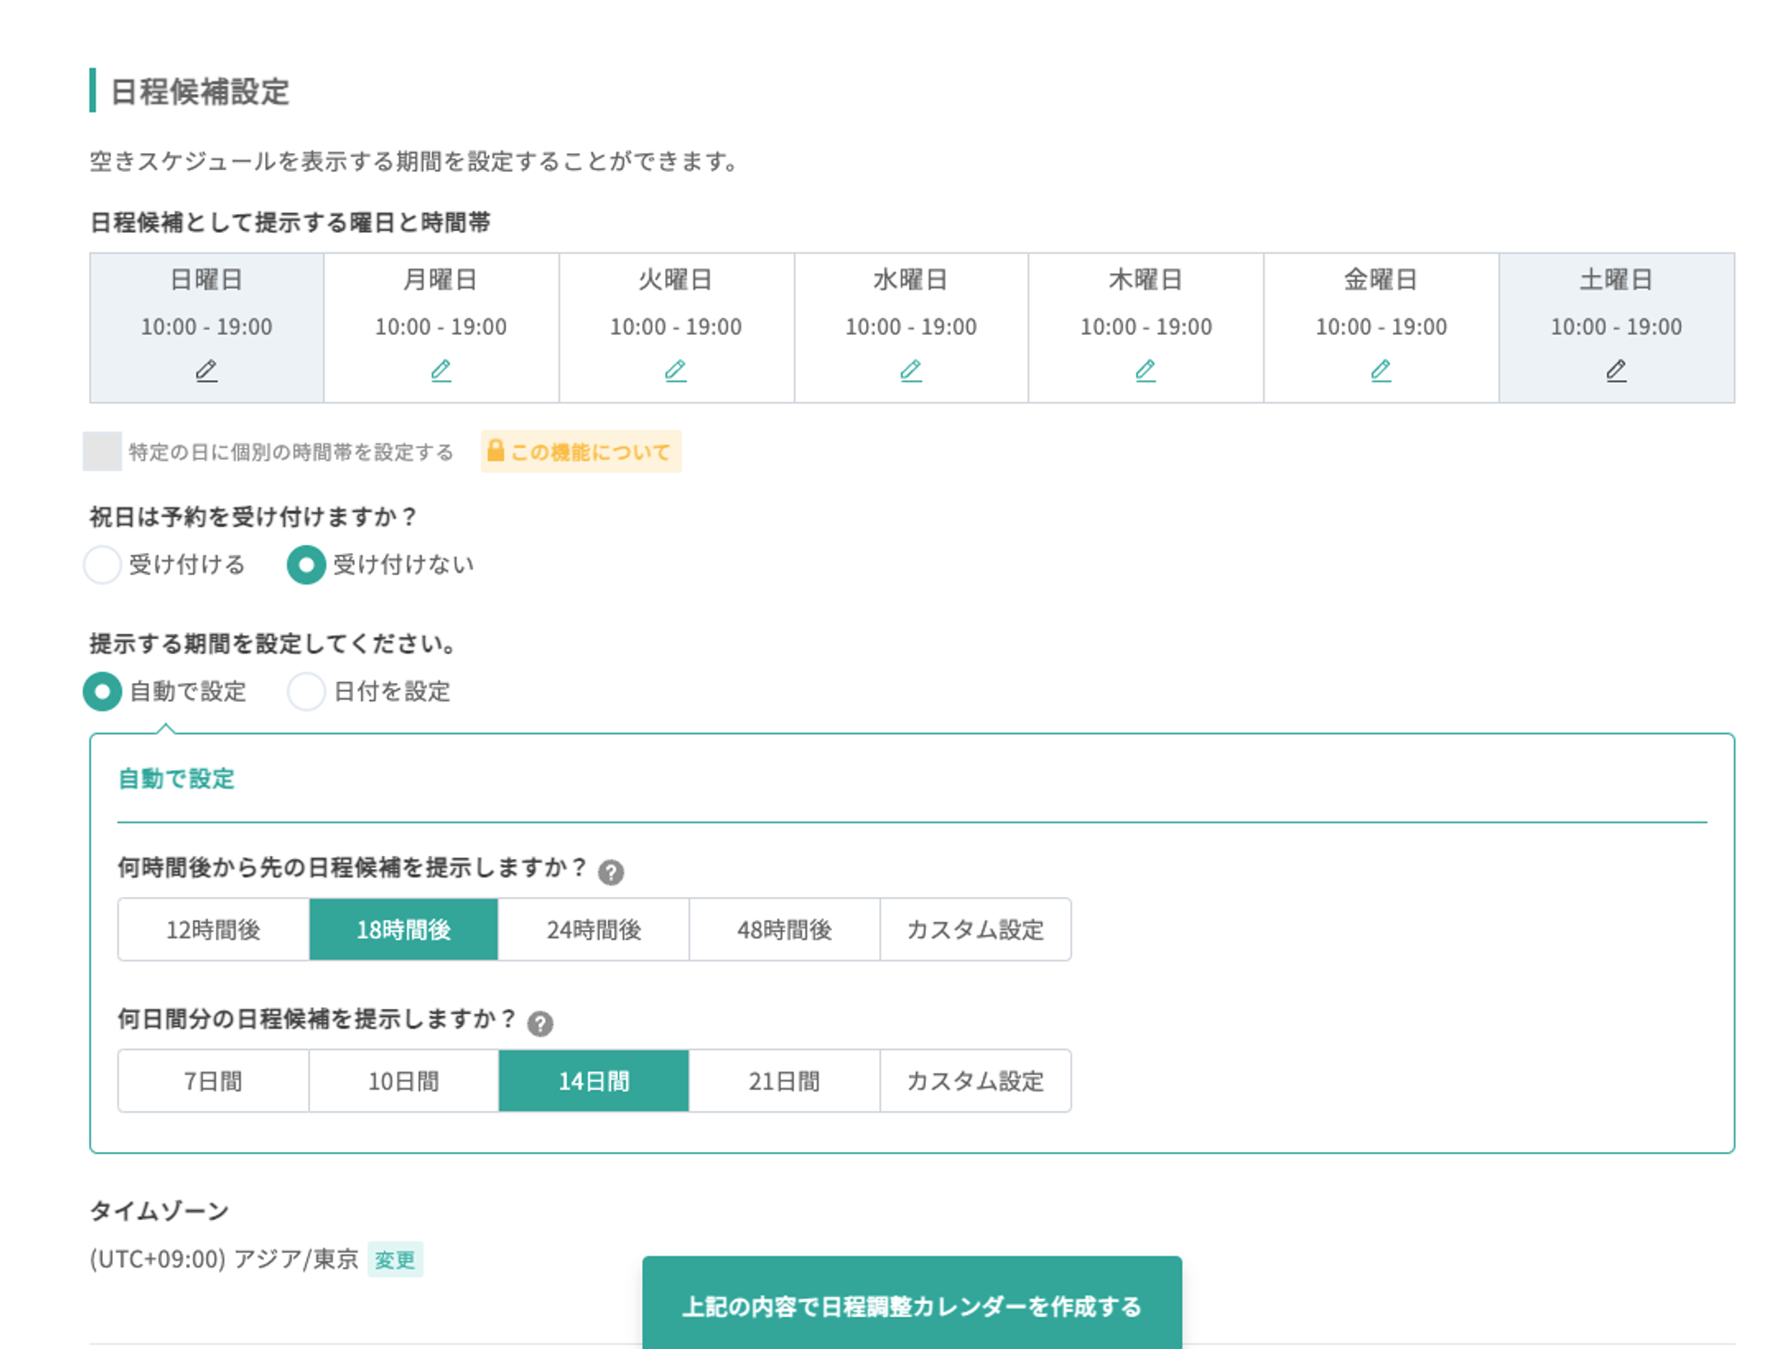
Task: Edit Thursday (木曜日) time slot pencil icon
Action: point(1145,371)
